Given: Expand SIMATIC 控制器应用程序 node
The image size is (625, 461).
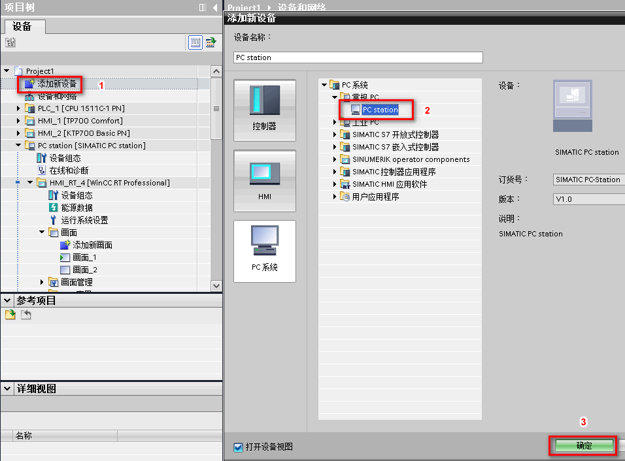Looking at the screenshot, I should point(335,172).
